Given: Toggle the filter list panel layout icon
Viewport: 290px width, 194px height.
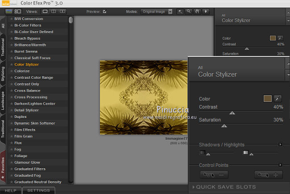Looking at the screenshot, I should (18, 12).
